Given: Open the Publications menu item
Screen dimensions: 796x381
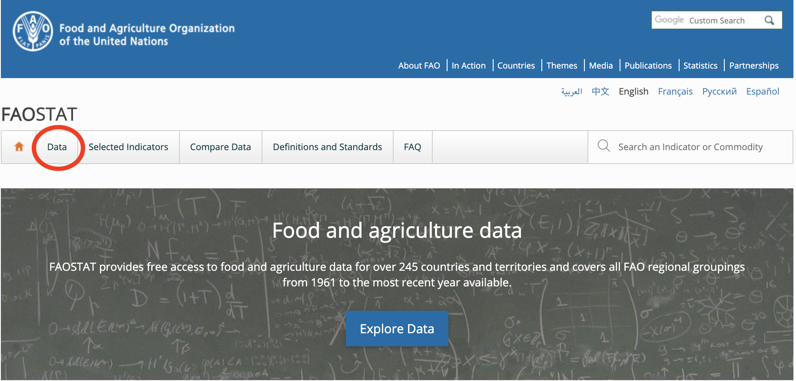Looking at the screenshot, I should coord(648,66).
